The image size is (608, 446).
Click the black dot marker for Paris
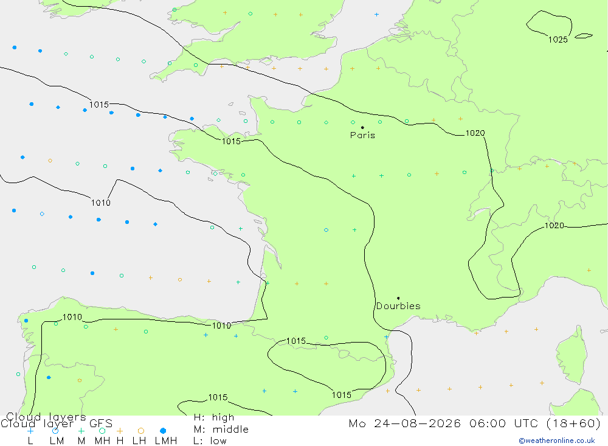[362, 127]
